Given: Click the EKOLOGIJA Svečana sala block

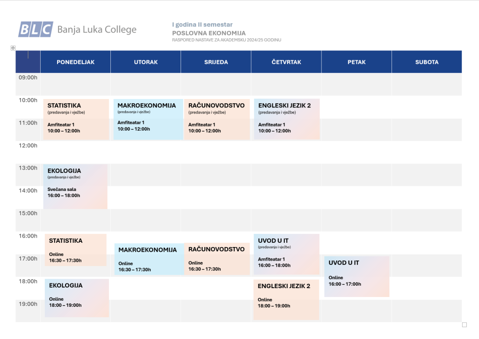Looking at the screenshot, I should point(75,187).
